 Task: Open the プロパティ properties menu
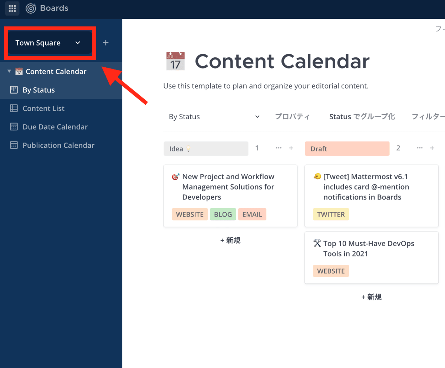click(x=292, y=117)
